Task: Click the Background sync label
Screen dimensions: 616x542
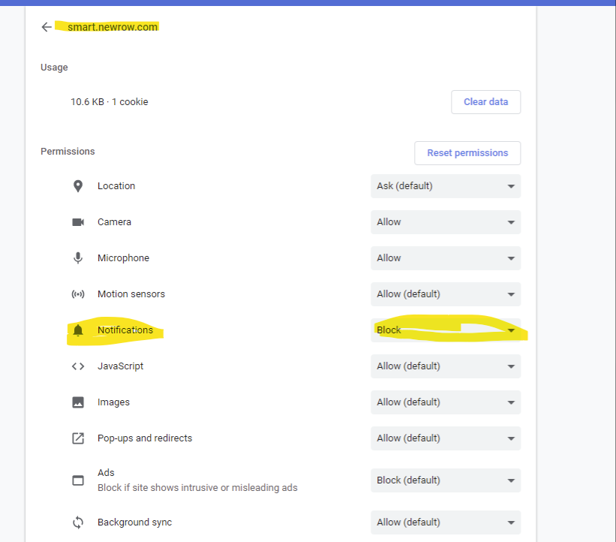Action: pos(135,522)
